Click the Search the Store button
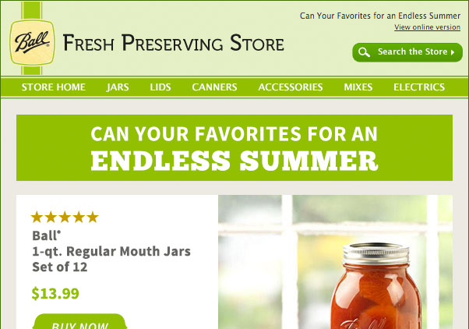 407,52
